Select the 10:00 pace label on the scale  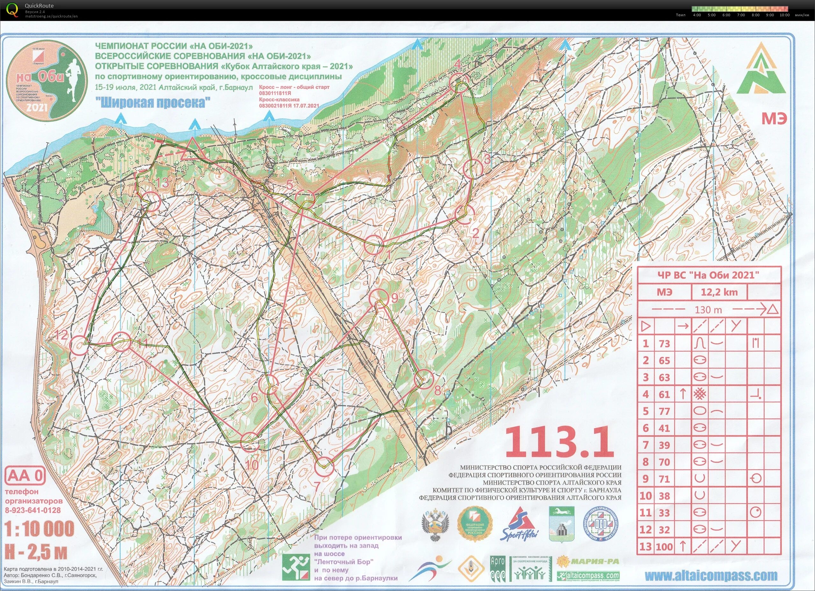(x=784, y=15)
